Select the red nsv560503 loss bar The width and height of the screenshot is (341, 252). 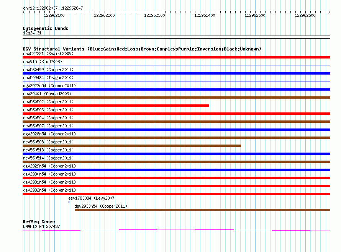[x=176, y=114]
